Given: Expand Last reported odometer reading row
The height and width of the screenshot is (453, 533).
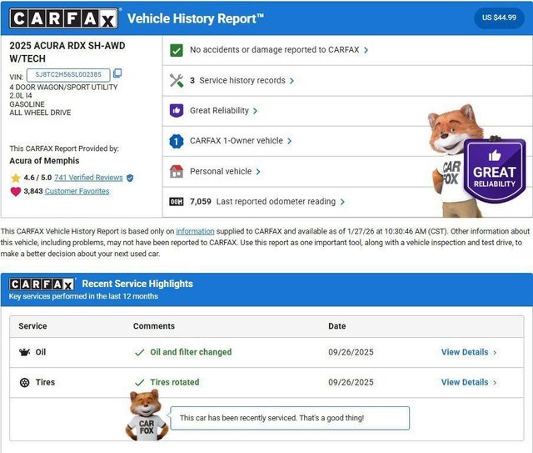Looking at the screenshot, I should coord(342,202).
